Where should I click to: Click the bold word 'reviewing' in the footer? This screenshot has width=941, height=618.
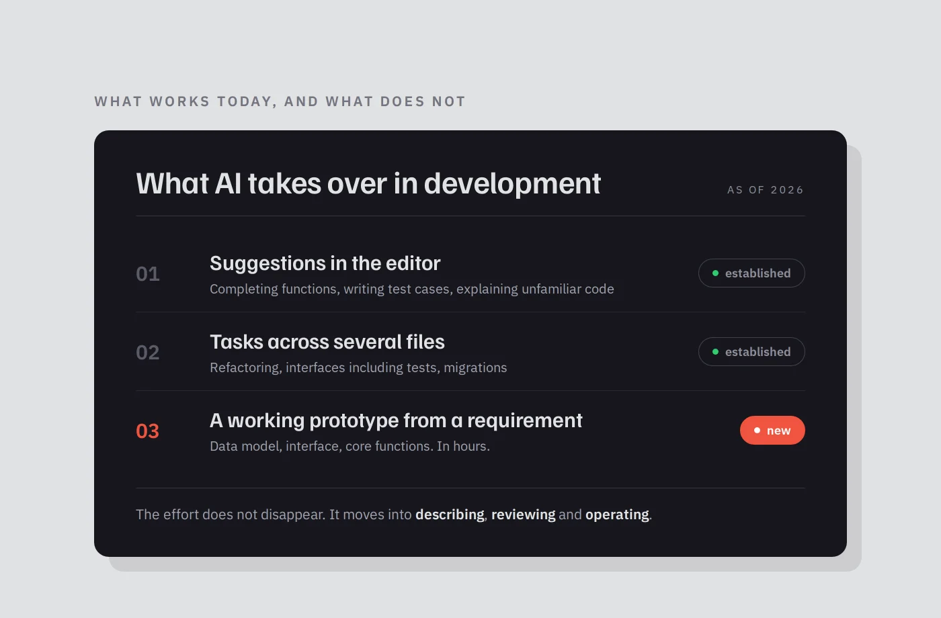524,515
